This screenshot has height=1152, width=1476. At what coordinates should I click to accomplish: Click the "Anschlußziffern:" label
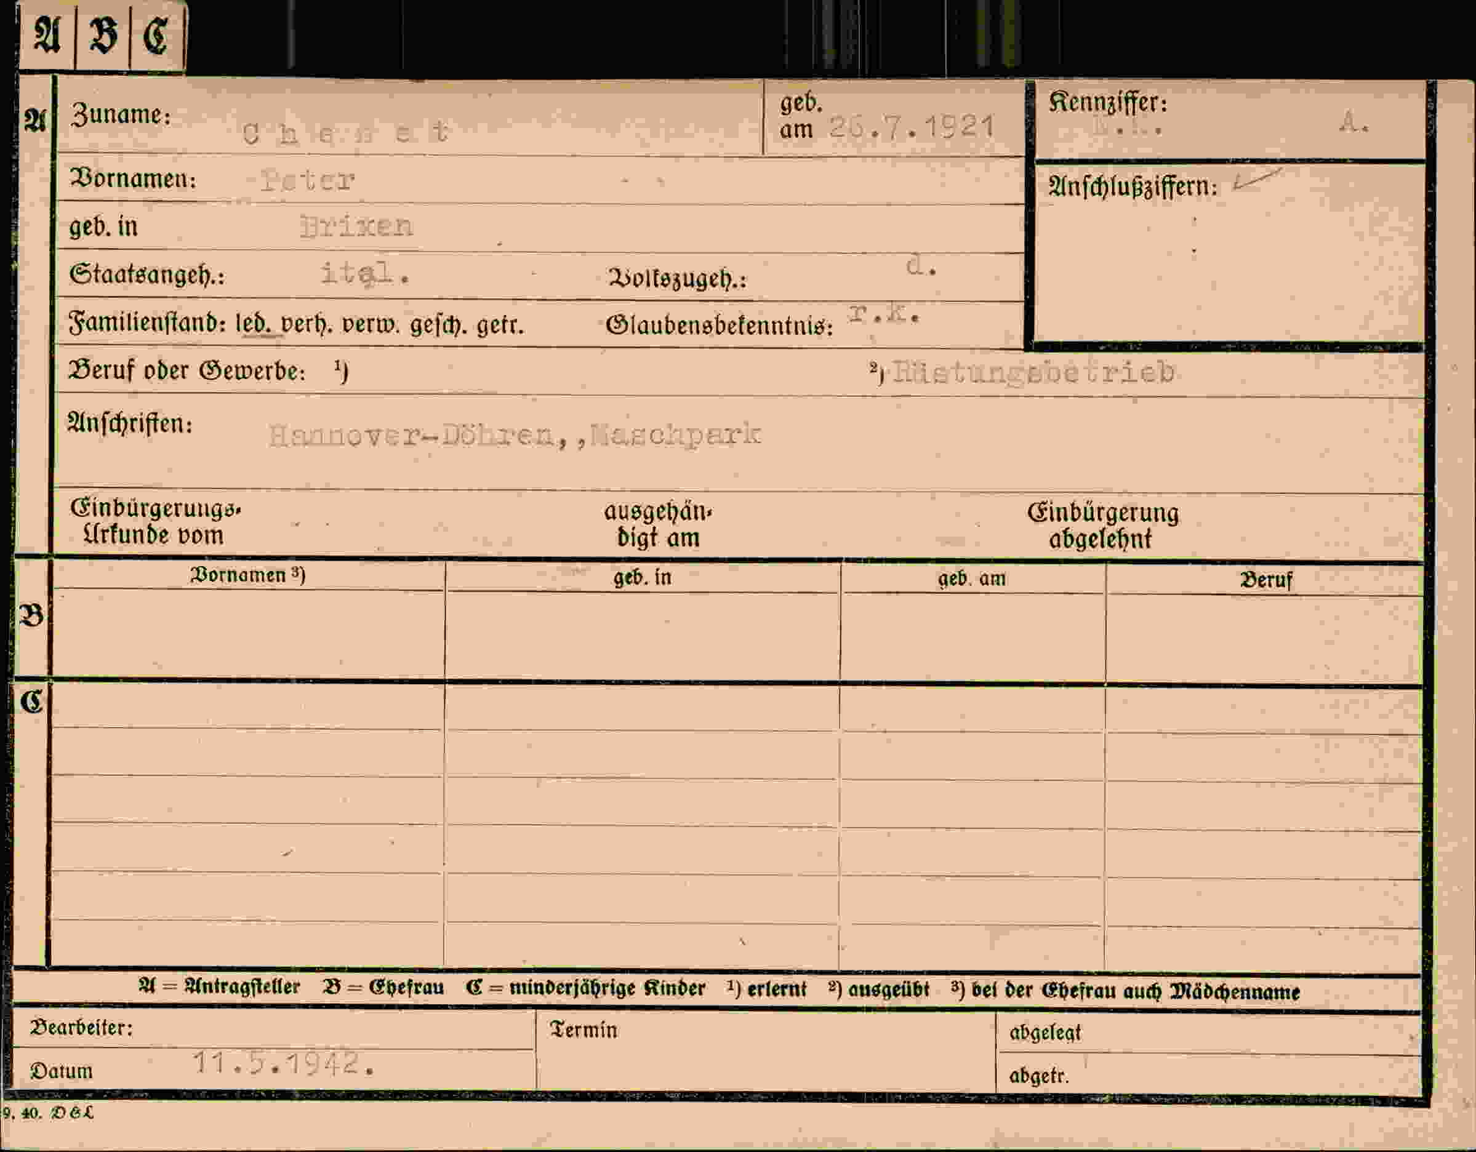pyautogui.click(x=1133, y=186)
